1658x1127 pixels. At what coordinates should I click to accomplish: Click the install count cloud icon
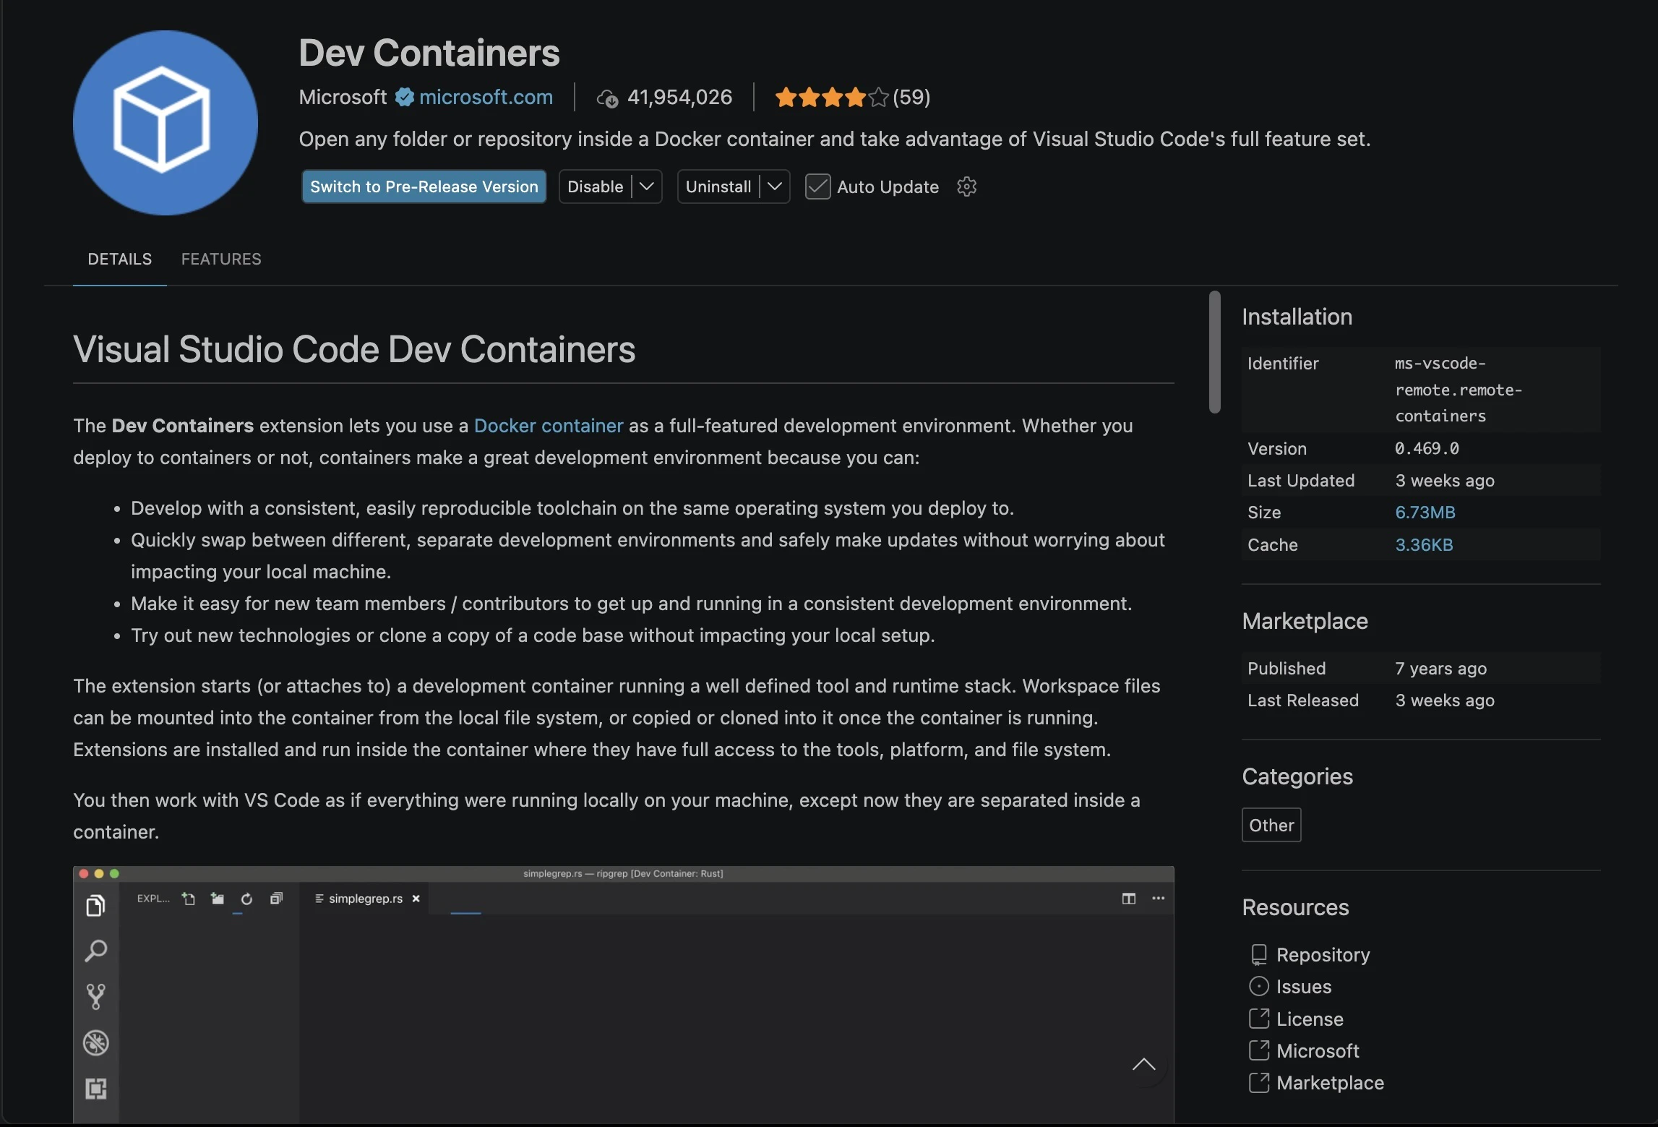click(x=607, y=98)
